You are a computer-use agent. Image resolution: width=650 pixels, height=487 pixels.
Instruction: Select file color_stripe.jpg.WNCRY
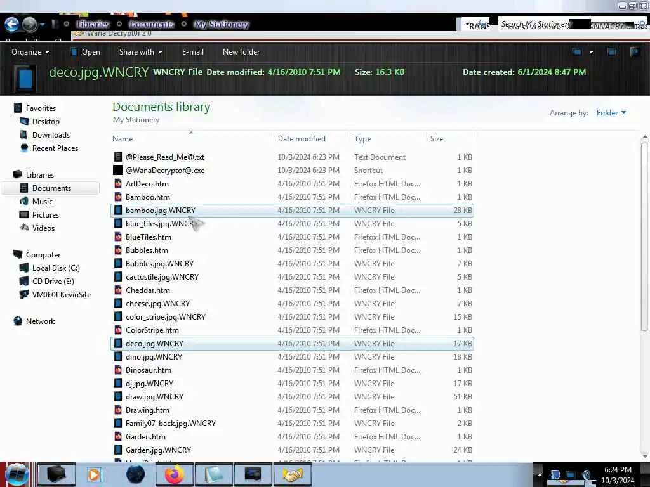[292, 317]
